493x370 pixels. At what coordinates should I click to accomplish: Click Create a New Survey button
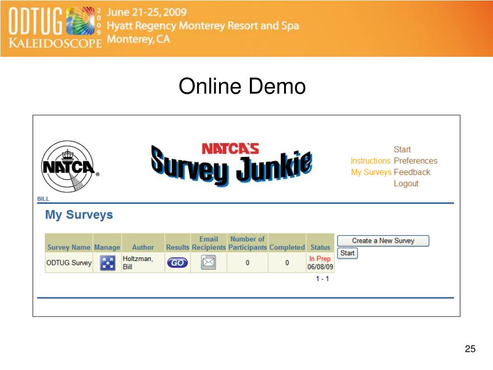pyautogui.click(x=383, y=241)
